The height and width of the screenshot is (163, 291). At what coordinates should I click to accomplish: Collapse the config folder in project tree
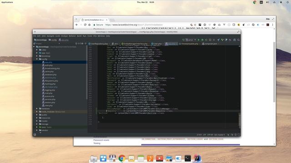[37, 59]
